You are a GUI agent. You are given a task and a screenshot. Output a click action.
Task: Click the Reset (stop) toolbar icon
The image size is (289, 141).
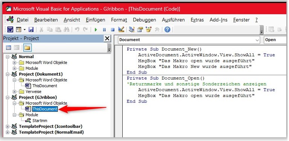[113, 30]
